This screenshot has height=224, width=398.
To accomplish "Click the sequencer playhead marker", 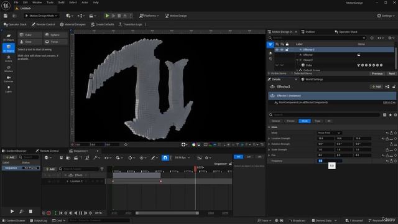I will point(195,169).
